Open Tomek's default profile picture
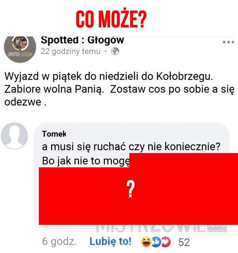Screen dimensions: 238x253 [x=14, y=136]
